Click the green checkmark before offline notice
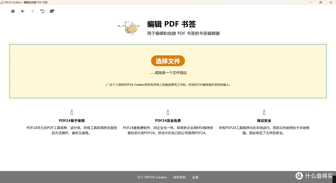 pos(106,85)
